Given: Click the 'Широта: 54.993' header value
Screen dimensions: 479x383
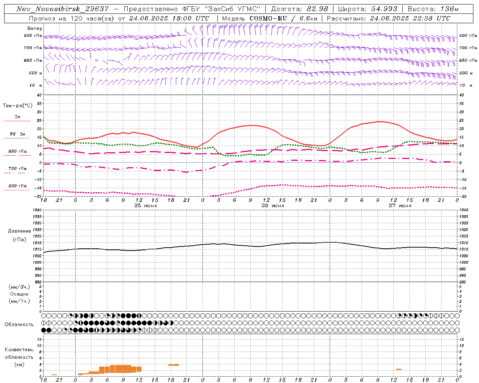Looking at the screenshot, I should (x=367, y=9).
